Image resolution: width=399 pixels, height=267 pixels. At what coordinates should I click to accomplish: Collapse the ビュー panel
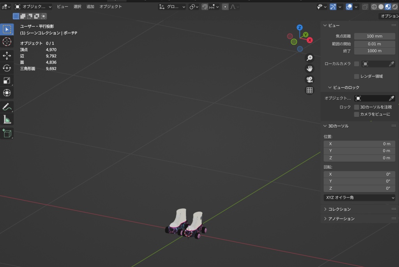coord(325,25)
